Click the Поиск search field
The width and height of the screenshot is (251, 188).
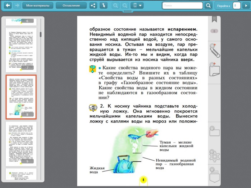click(182, 5)
